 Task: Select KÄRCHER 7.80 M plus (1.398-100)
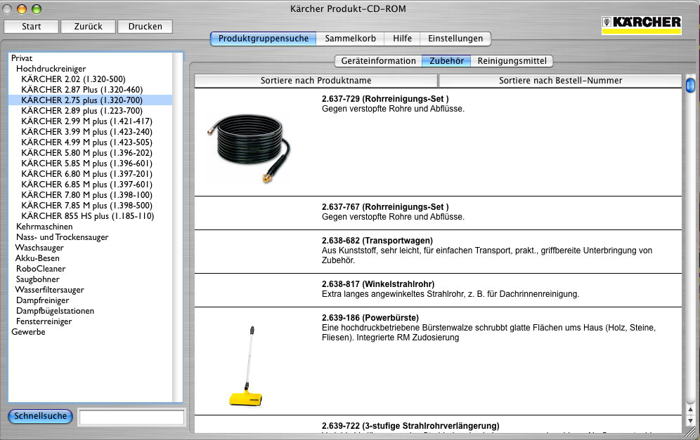(86, 195)
